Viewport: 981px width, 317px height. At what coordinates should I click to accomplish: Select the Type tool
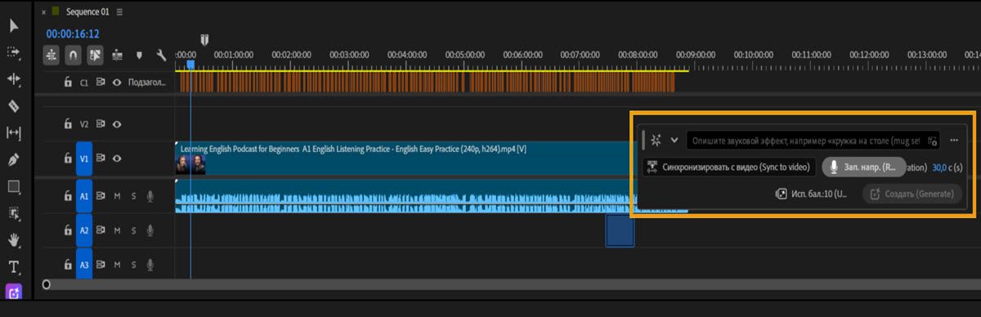[x=14, y=266]
